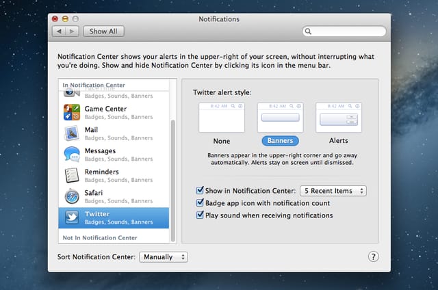Viewport: 438px width, 290px height.
Task: Open the 5 Recent Items dropdown
Action: 333,191
